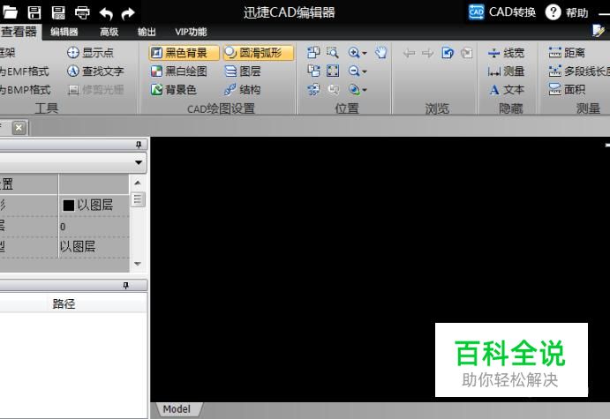Click the print icon in quick access bar
The width and height of the screenshot is (610, 419).
[82, 12]
